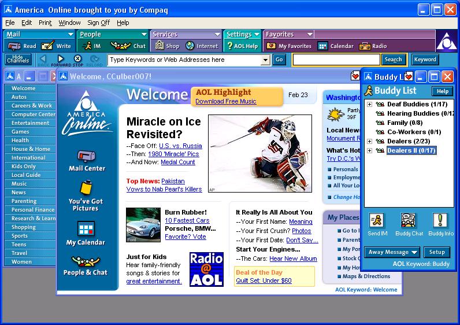This screenshot has width=460, height=325.
Task: Open the Favorites dropdown menu
Action: [310, 34]
